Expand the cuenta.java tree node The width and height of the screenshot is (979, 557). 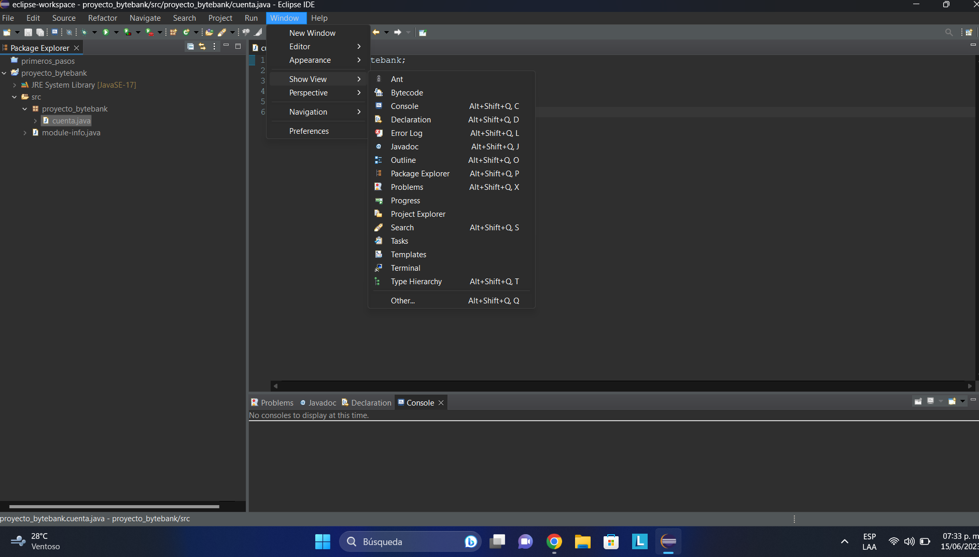click(x=35, y=121)
